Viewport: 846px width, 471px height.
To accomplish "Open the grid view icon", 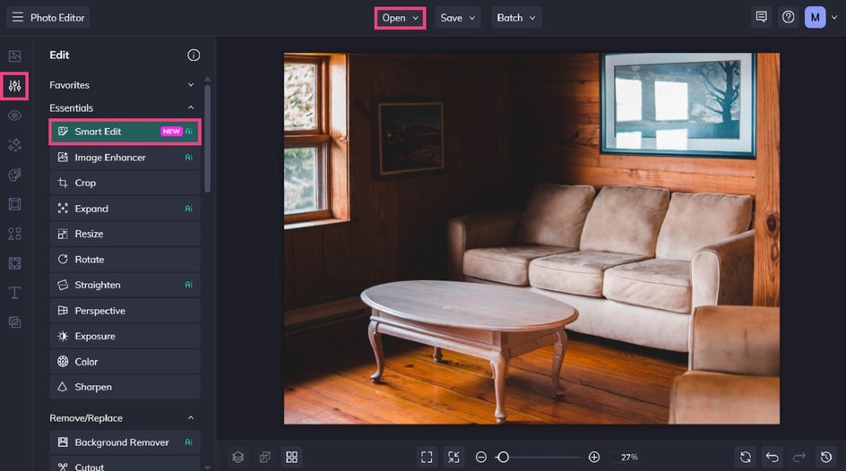I will (292, 457).
